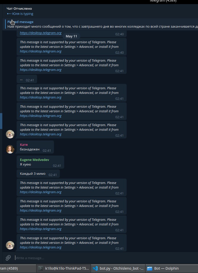Click the 'Юля is typing' status text
The height and width of the screenshot is (273, 198).
click(23, 14)
